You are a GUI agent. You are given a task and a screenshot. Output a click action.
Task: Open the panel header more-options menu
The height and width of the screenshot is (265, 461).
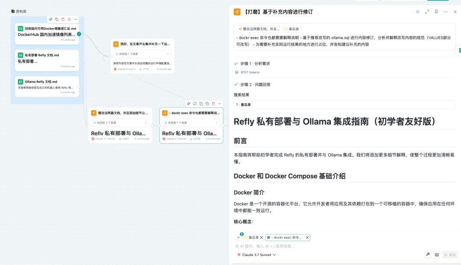pyautogui.click(x=446, y=12)
